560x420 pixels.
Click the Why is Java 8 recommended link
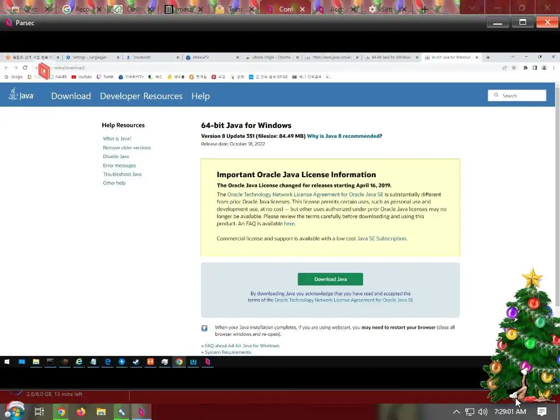pos(343,136)
